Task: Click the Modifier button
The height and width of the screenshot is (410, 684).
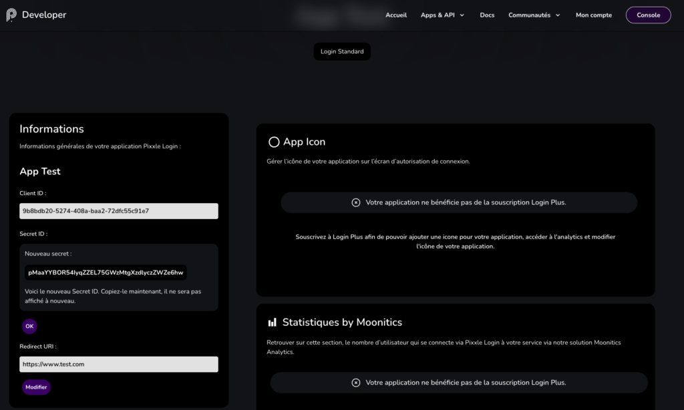Action: point(36,387)
